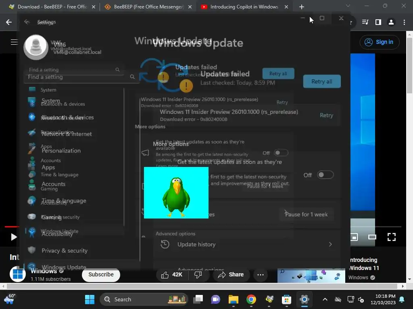The image size is (413, 309).
Task: Close the BeeBEEP (Free Office Messenger) tab
Action: pos(190,7)
